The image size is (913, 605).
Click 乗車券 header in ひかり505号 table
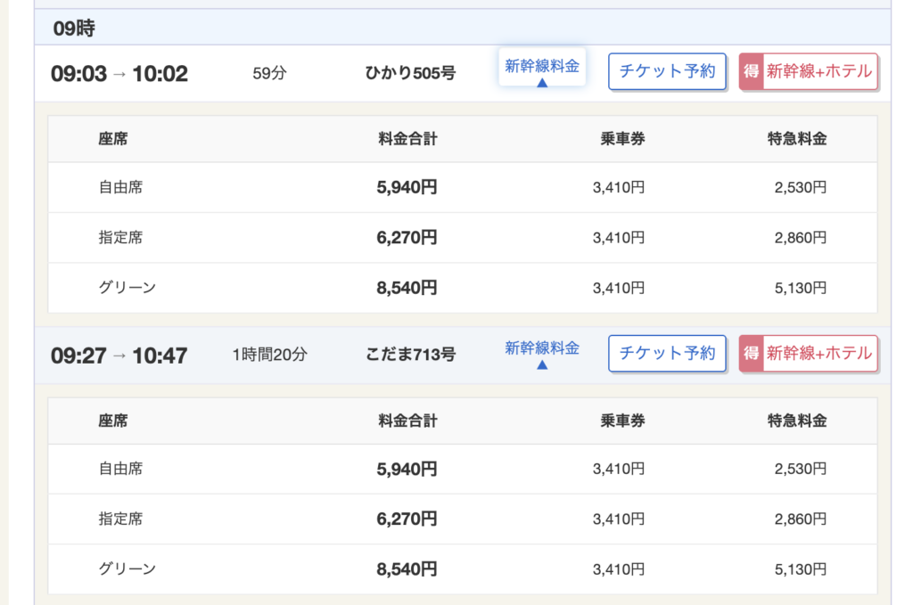pyautogui.click(x=623, y=138)
